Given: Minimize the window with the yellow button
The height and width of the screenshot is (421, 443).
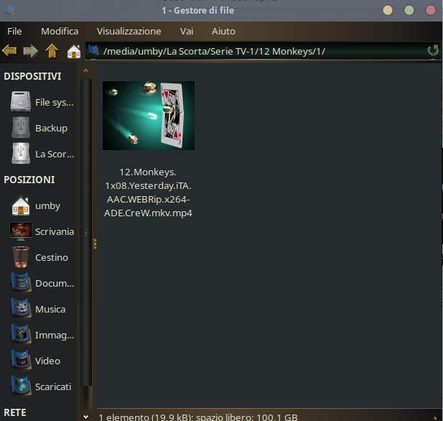Looking at the screenshot, I should (387, 10).
